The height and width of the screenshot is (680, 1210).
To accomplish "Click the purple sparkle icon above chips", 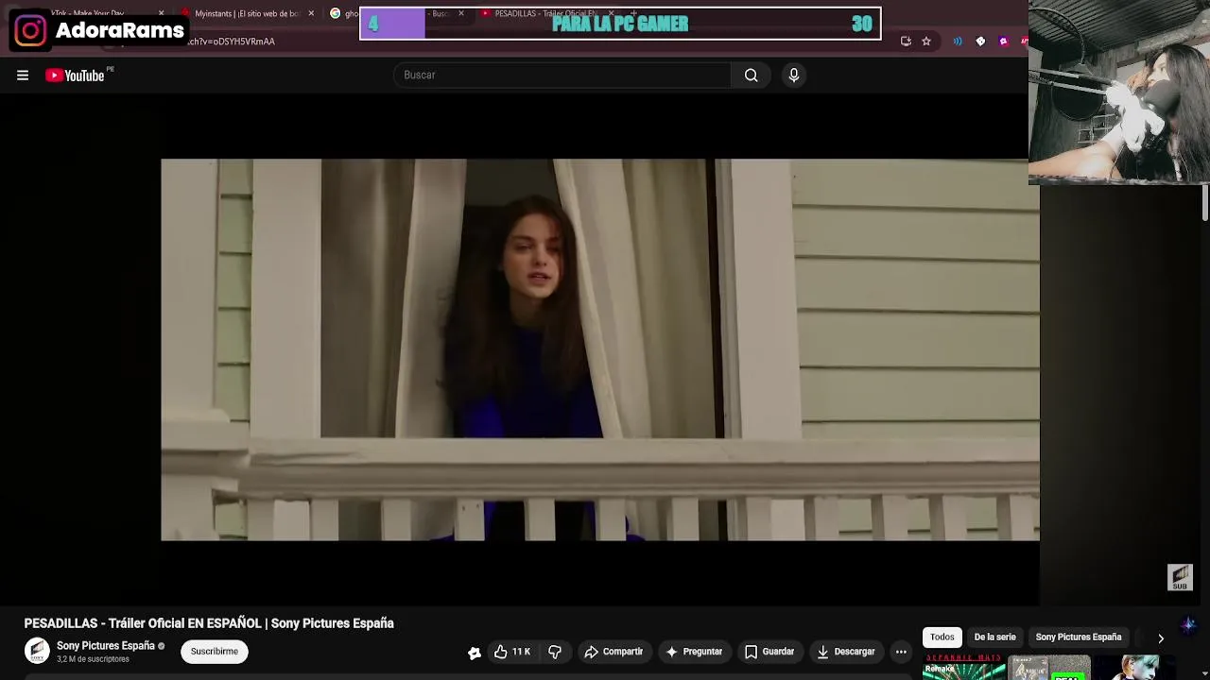I will pyautogui.click(x=1188, y=624).
